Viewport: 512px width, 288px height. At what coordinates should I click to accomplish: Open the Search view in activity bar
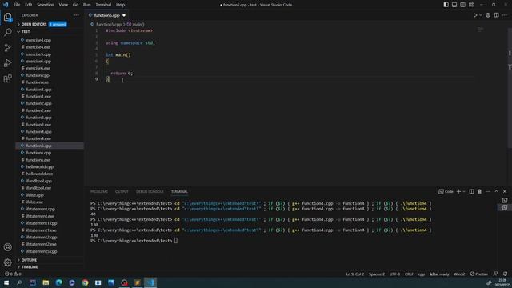click(7, 32)
